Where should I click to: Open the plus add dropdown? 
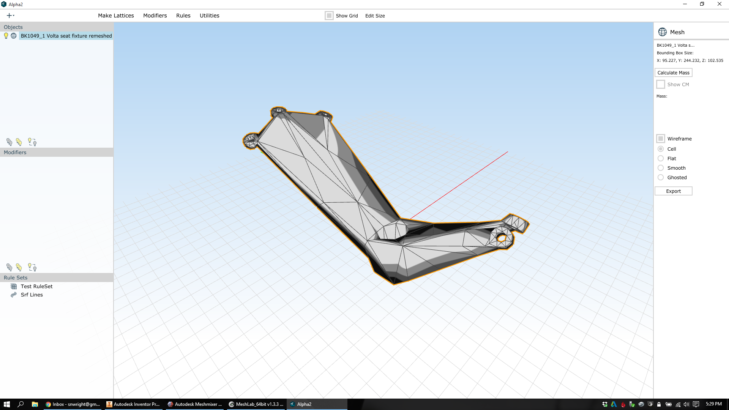(x=11, y=16)
